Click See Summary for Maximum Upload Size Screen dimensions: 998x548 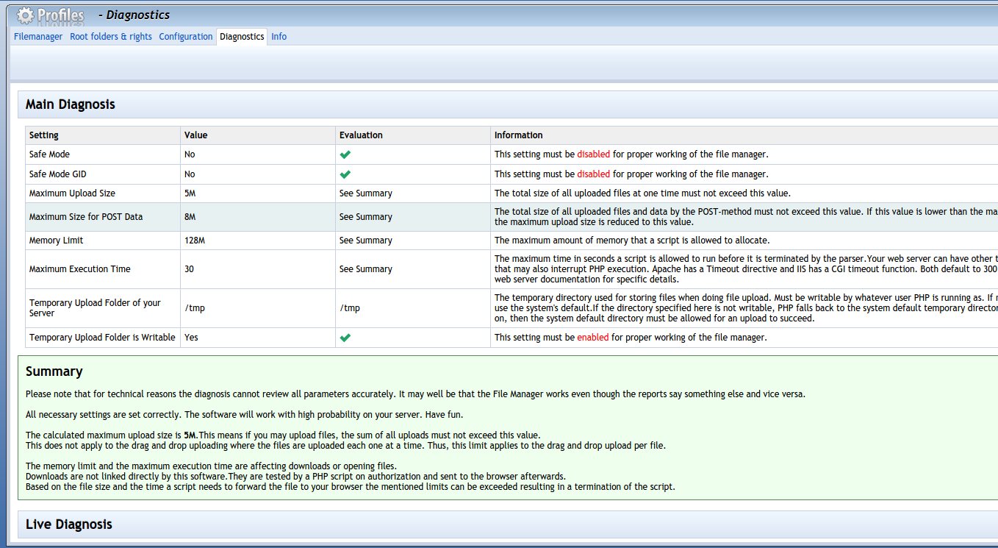pos(366,193)
